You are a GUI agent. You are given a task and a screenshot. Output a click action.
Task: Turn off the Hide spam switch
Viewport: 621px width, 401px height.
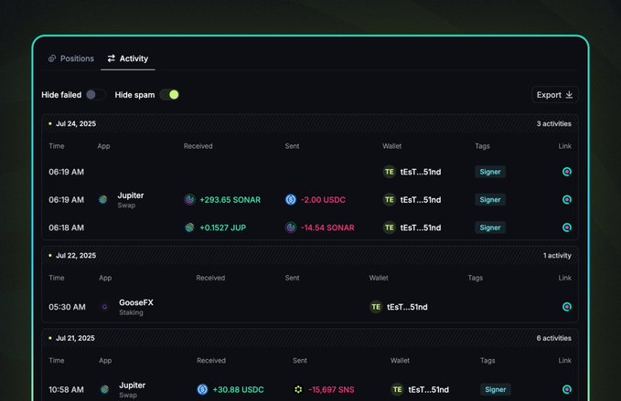169,94
